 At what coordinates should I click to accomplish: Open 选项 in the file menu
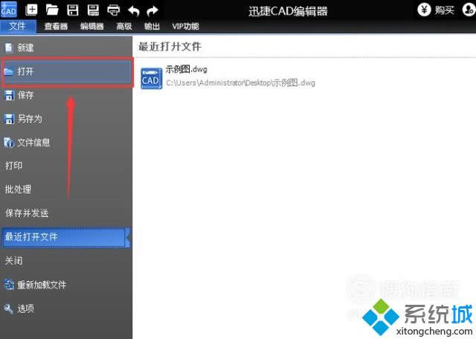click(x=66, y=309)
